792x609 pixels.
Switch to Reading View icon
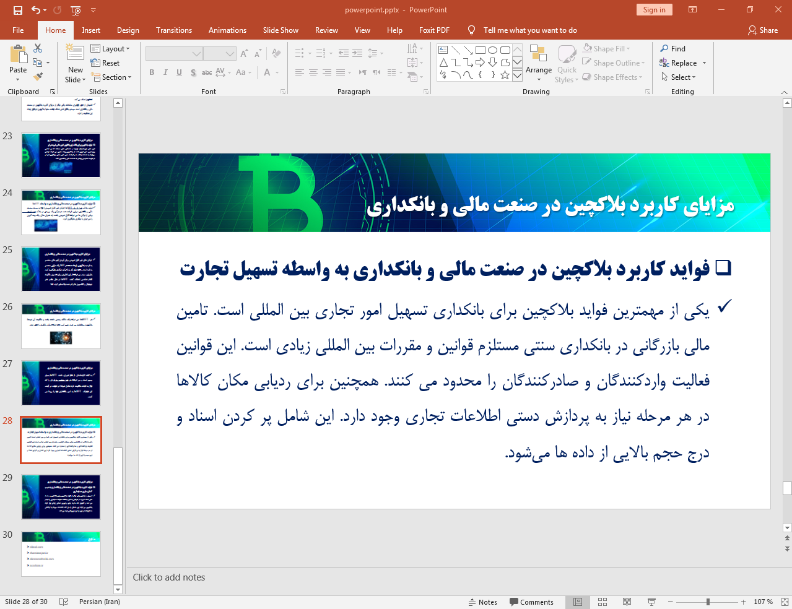[x=627, y=602]
